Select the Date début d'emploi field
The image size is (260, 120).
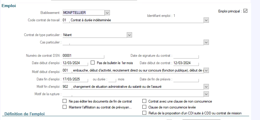pos(75,63)
